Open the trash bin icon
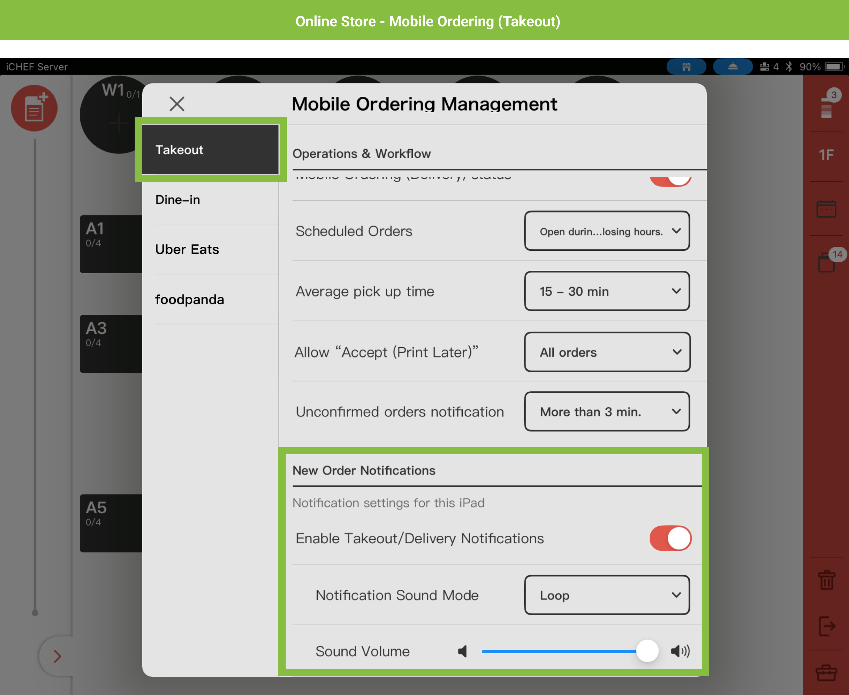 pyautogui.click(x=826, y=580)
